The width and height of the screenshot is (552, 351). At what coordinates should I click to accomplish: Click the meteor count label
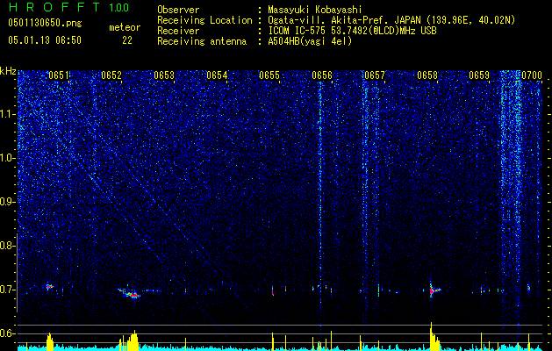pos(125,27)
